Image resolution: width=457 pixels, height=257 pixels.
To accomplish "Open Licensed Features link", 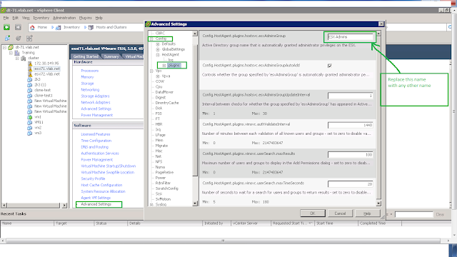I will 96,134.
